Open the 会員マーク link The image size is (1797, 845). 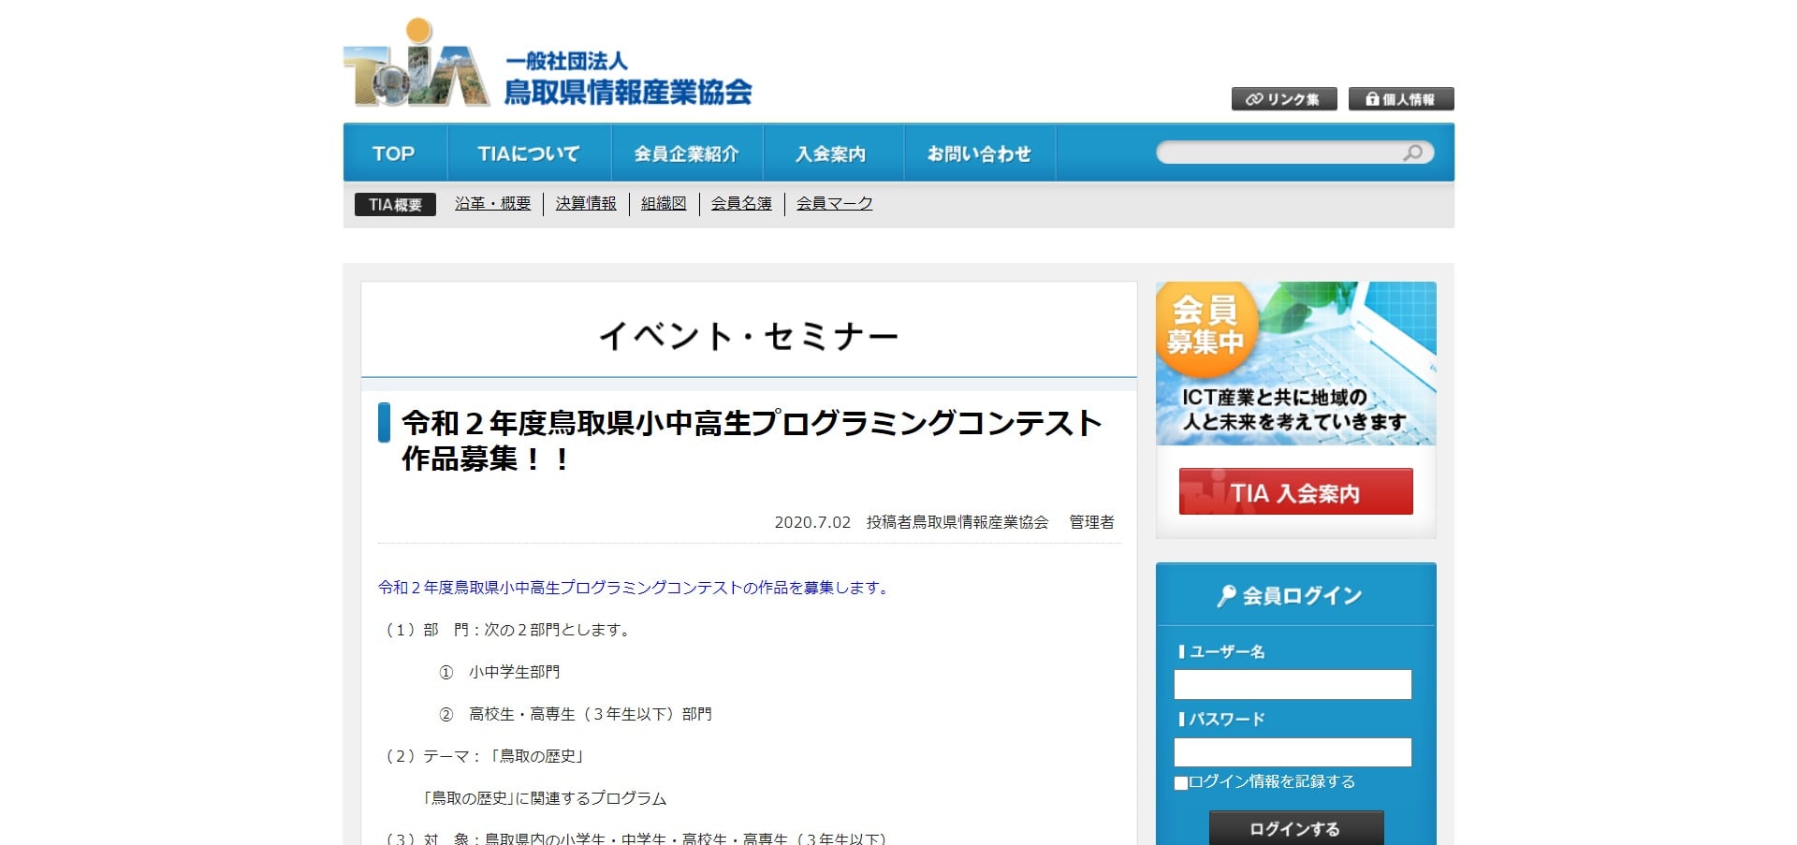click(834, 203)
